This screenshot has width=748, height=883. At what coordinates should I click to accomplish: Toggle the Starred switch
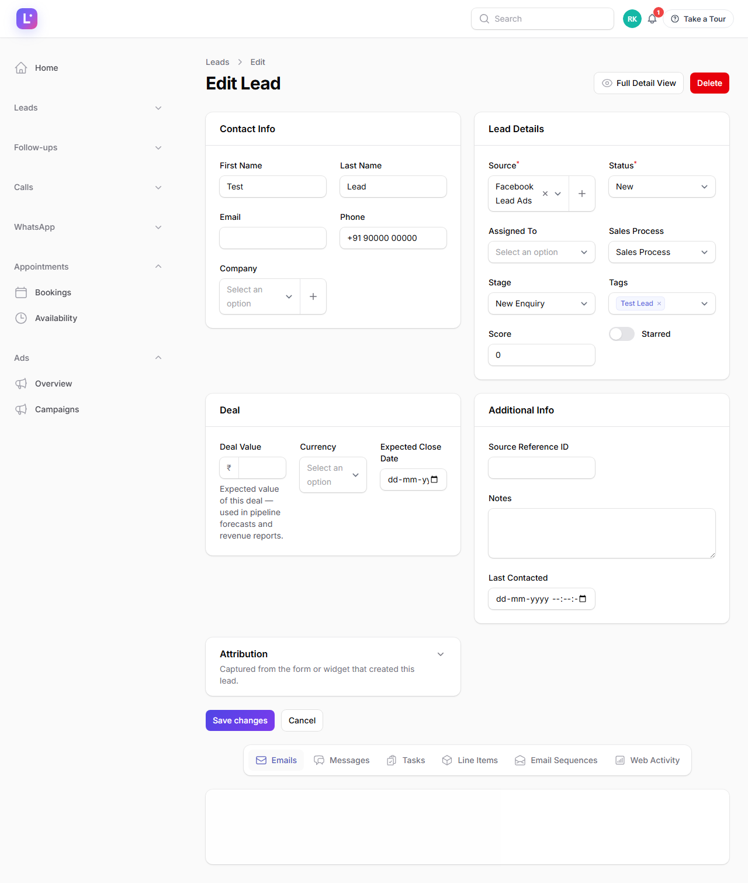[622, 334]
